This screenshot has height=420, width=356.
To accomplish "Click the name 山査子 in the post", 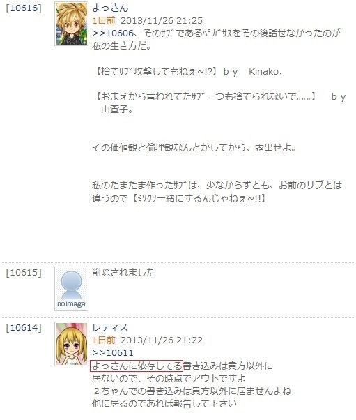I will pyautogui.click(x=114, y=110).
